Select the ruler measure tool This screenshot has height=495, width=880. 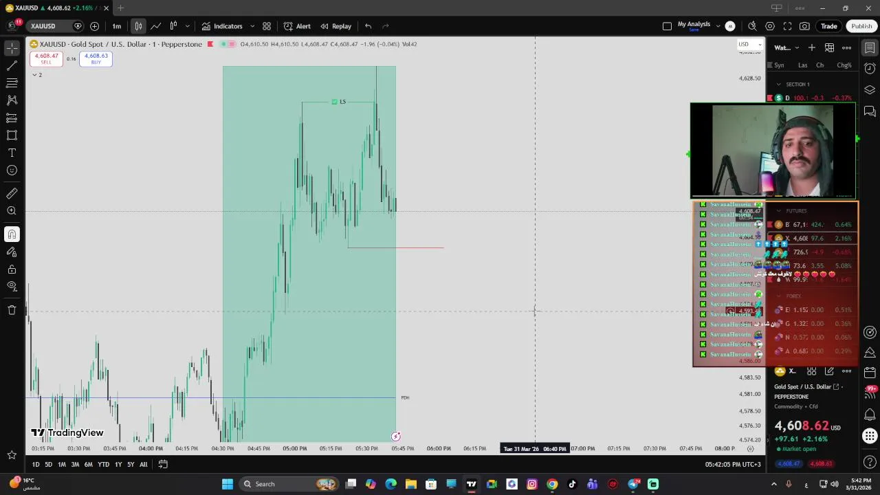pos(12,193)
